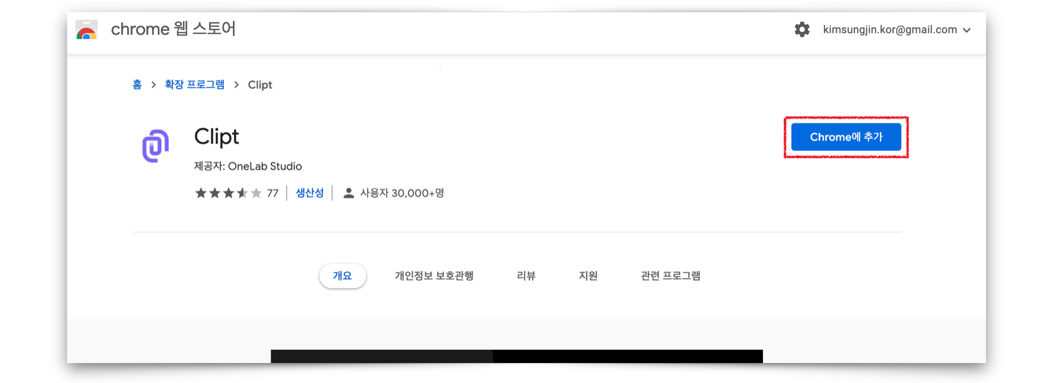Click the chrome 웹 스토어 header title
Image resolution: width=1052 pixels, height=383 pixels.
point(173,29)
